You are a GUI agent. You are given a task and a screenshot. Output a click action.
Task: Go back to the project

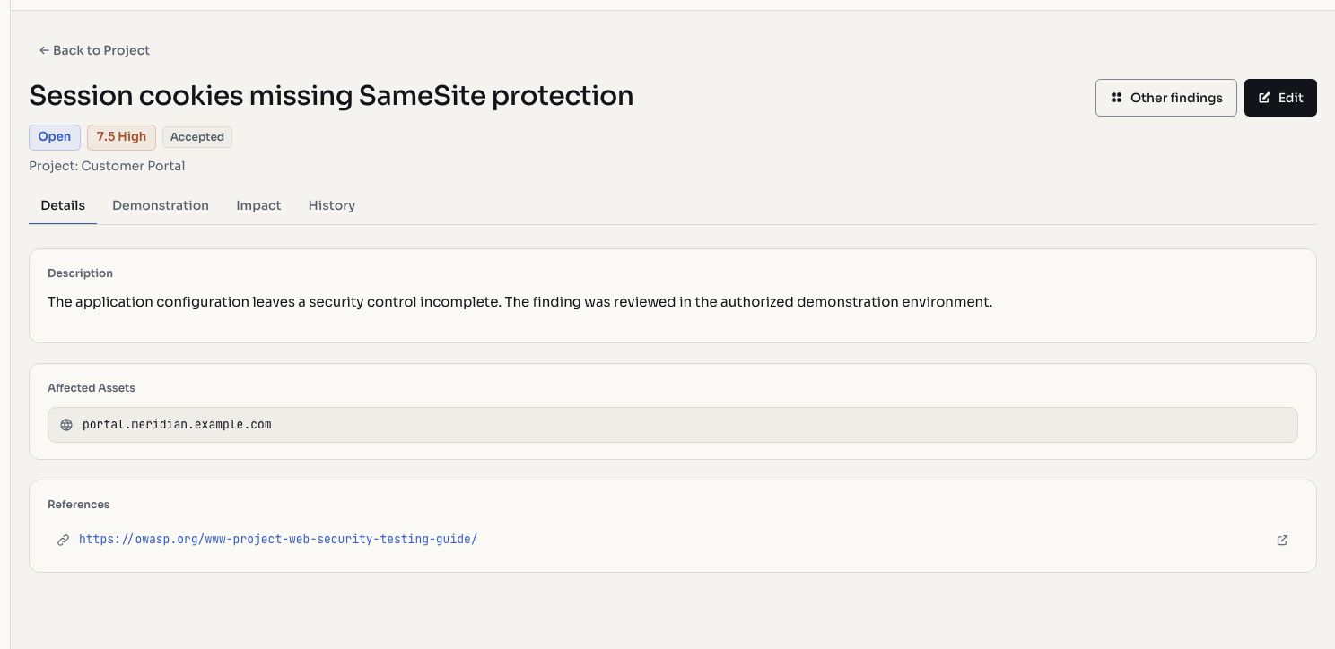(94, 50)
